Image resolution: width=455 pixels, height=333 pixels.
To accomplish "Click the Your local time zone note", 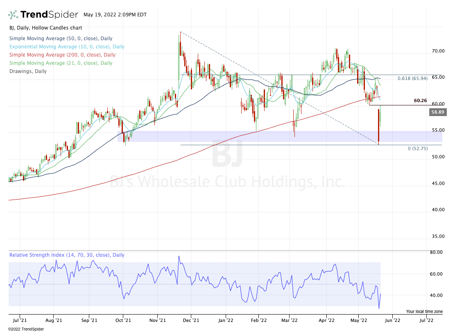I will point(424,312).
